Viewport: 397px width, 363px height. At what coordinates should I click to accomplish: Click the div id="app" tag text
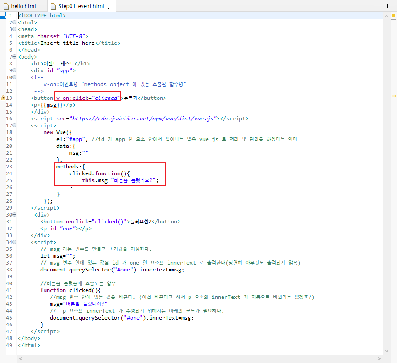click(53, 70)
